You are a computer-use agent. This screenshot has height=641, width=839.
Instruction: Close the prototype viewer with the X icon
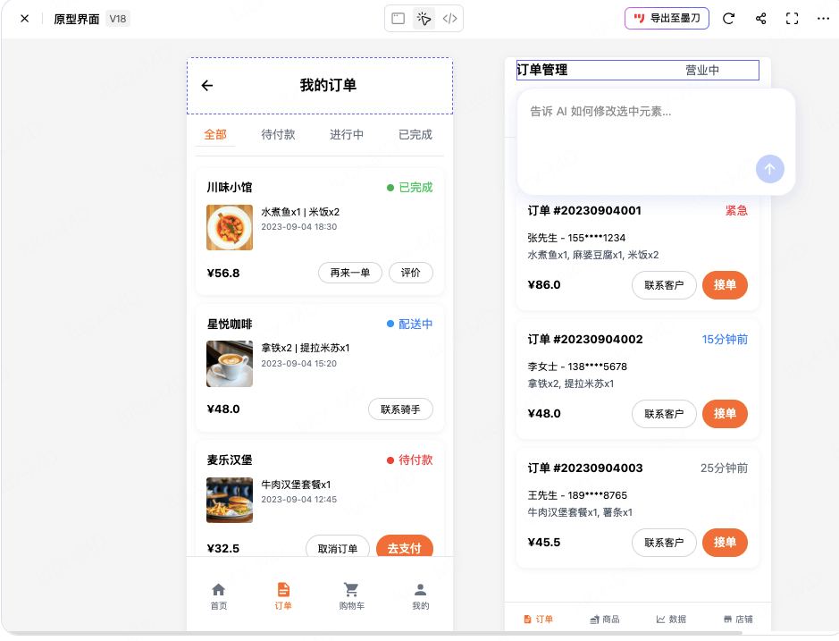coord(25,19)
